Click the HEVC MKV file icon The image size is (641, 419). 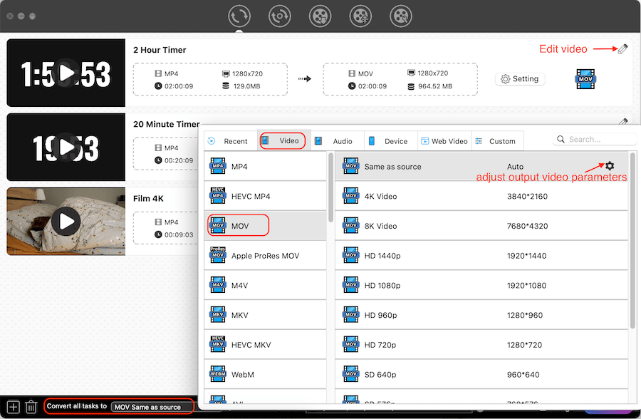point(217,344)
